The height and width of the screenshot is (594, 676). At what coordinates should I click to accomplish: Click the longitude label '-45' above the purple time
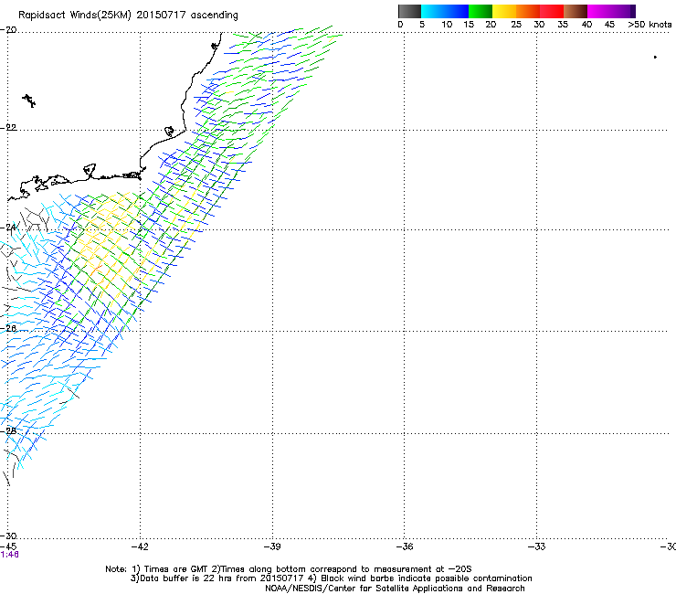8,546
